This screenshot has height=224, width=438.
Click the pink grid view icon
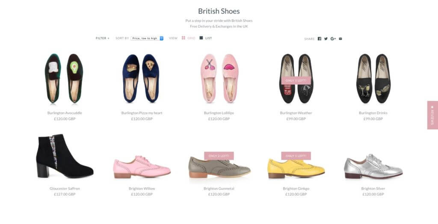click(x=183, y=38)
